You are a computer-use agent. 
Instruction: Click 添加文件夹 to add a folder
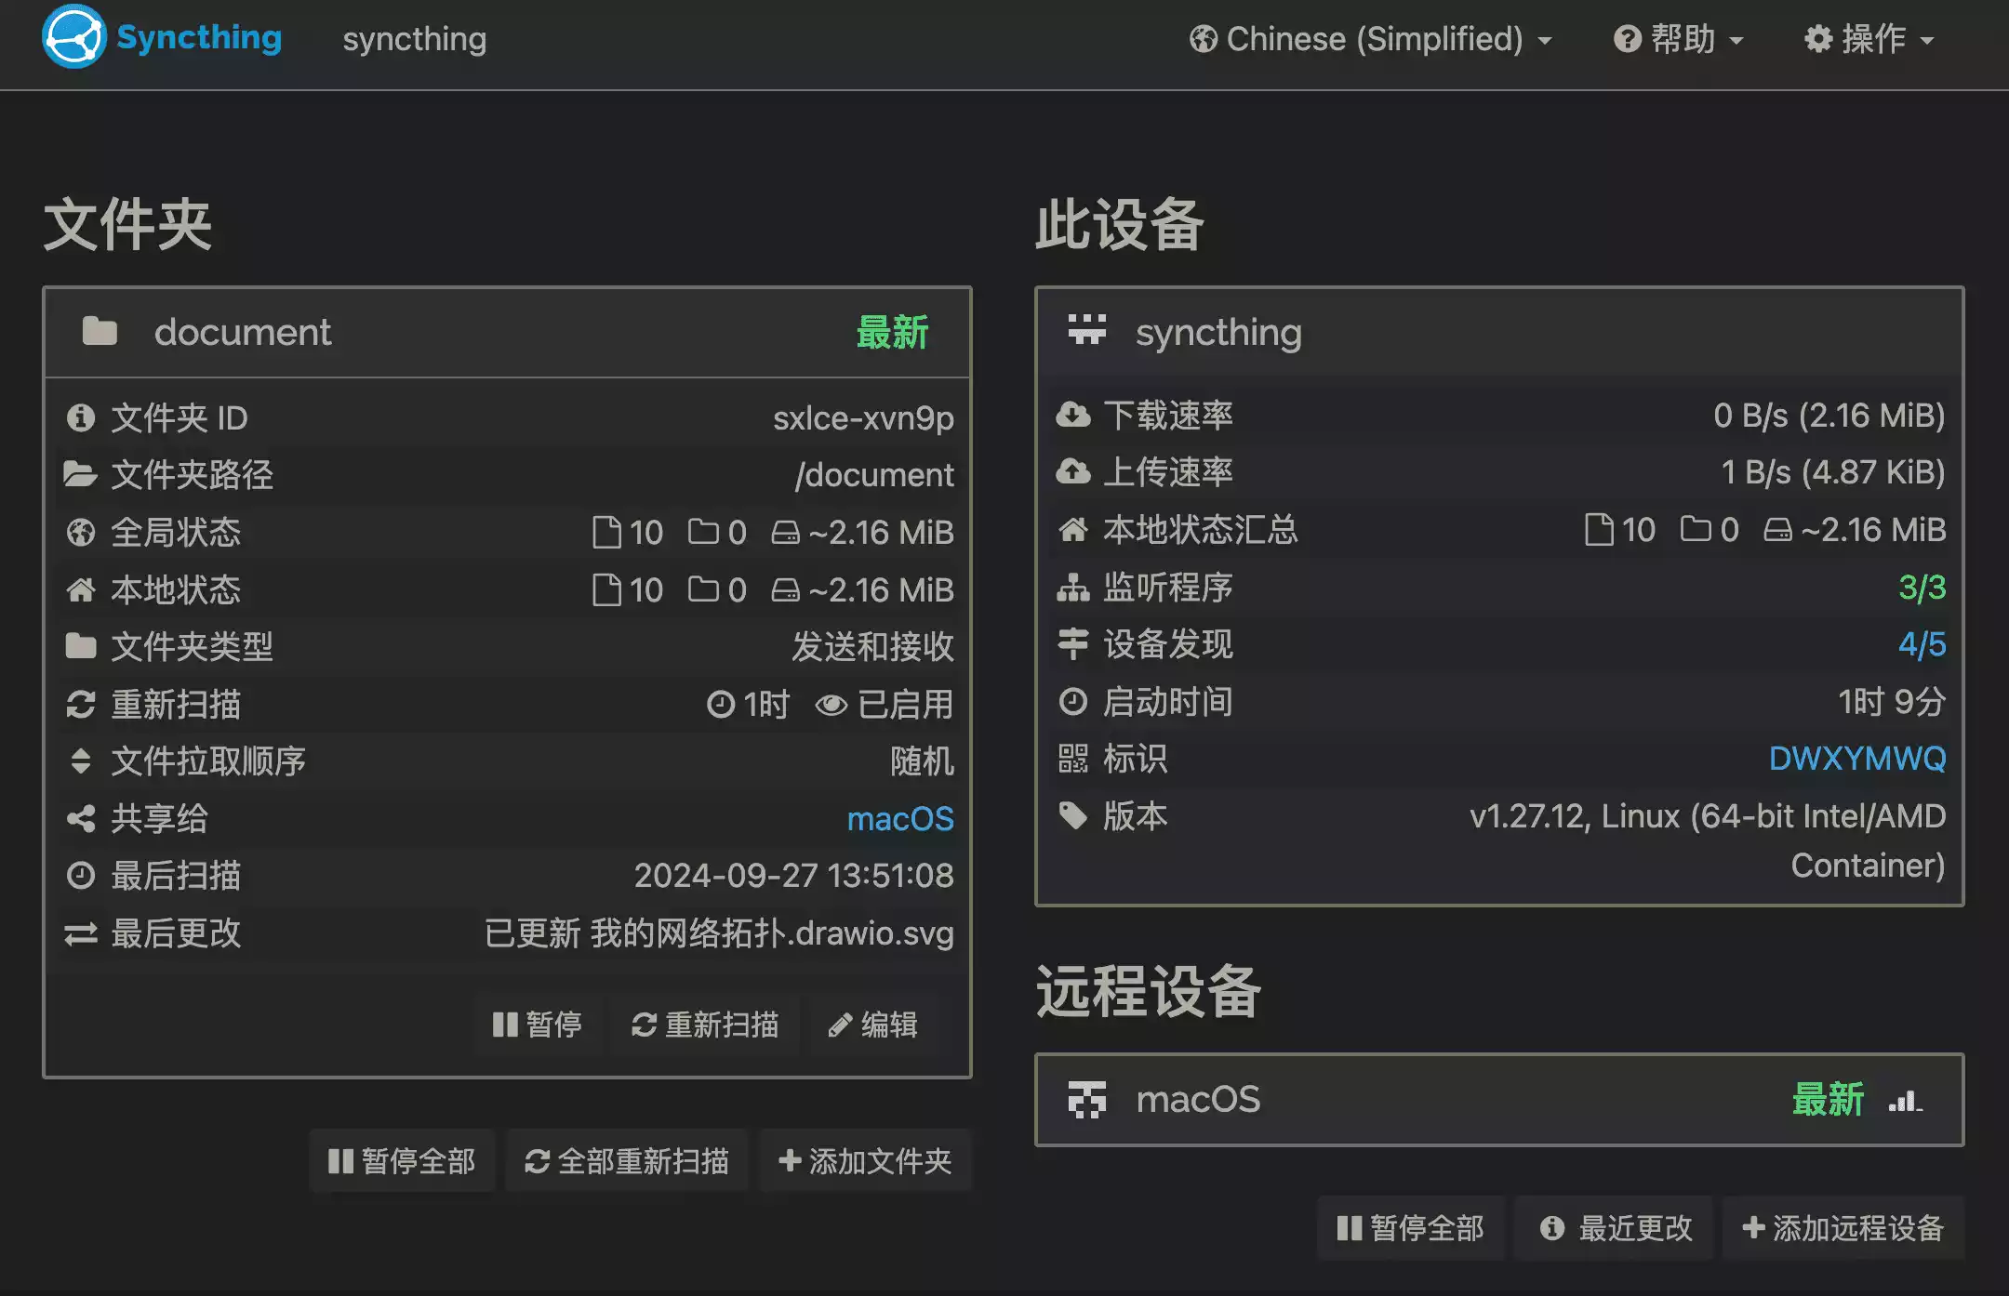coord(865,1160)
